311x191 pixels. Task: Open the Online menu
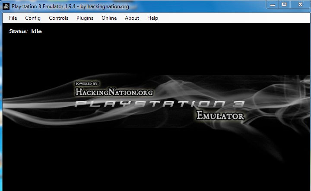109,18
